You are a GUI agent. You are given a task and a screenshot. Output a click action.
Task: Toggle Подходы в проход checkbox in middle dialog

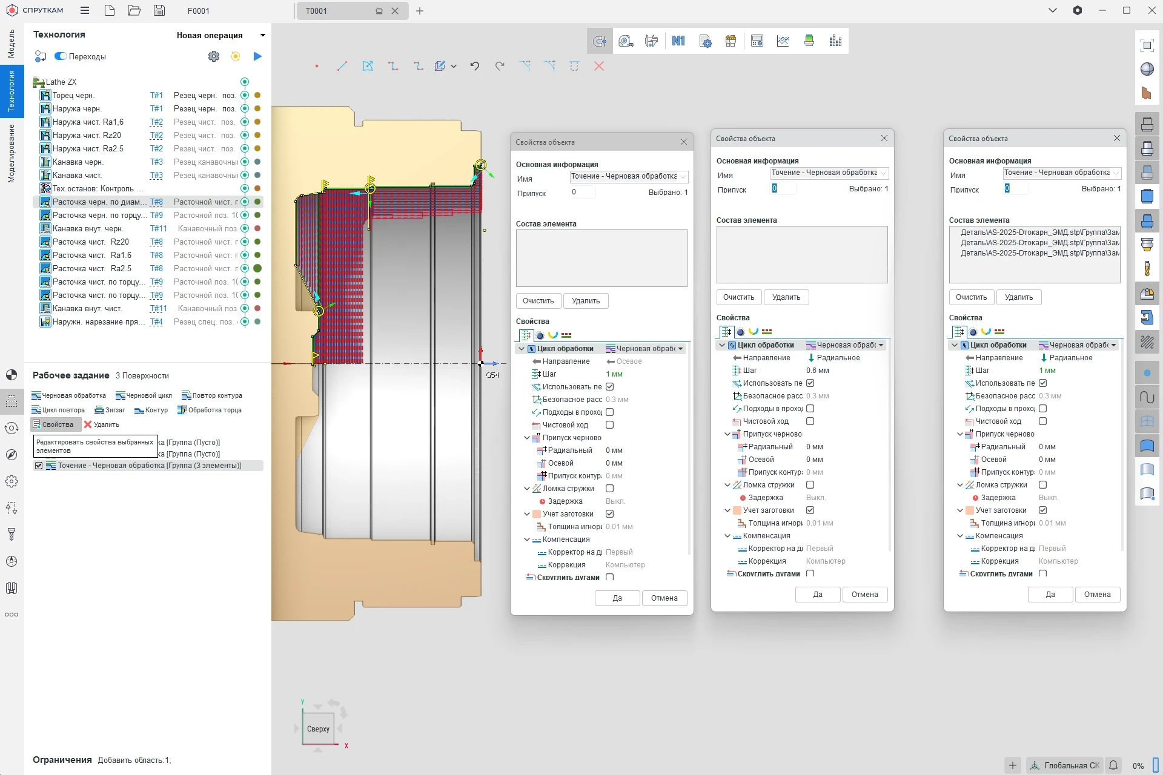tap(810, 409)
